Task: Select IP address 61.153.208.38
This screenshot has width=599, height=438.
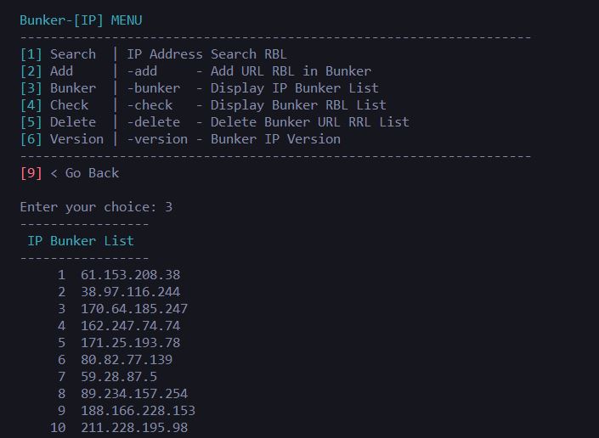Action: tap(130, 275)
